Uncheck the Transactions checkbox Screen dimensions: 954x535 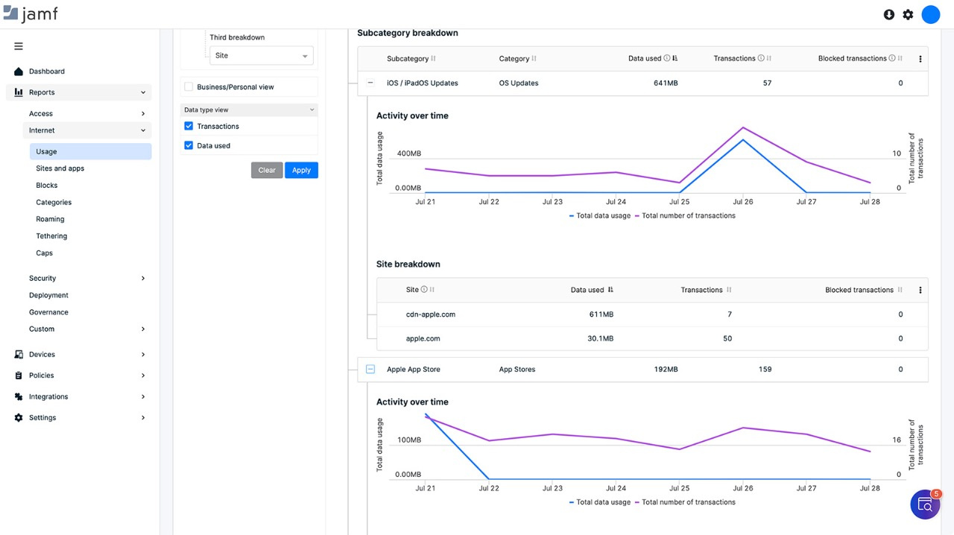(189, 127)
